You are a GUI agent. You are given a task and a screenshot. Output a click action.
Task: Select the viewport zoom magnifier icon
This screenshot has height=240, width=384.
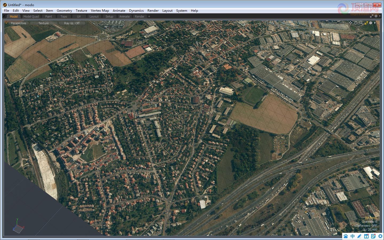point(361,23)
